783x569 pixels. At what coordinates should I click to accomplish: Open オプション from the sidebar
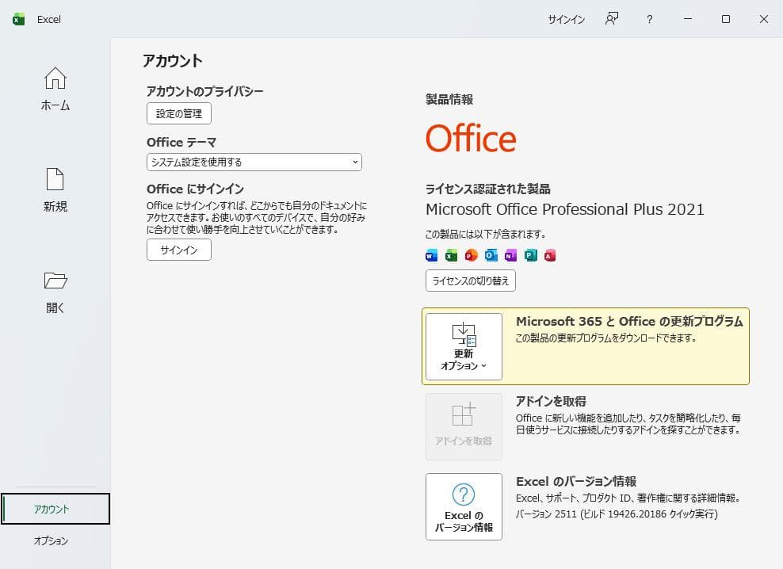tap(52, 540)
